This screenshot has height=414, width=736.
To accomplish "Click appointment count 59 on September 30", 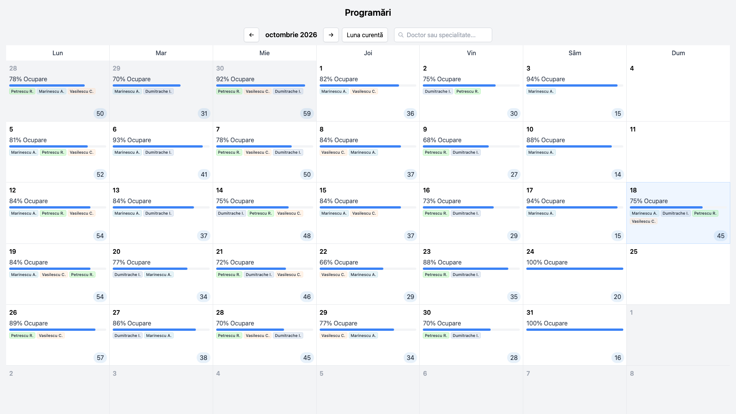I will [x=307, y=113].
